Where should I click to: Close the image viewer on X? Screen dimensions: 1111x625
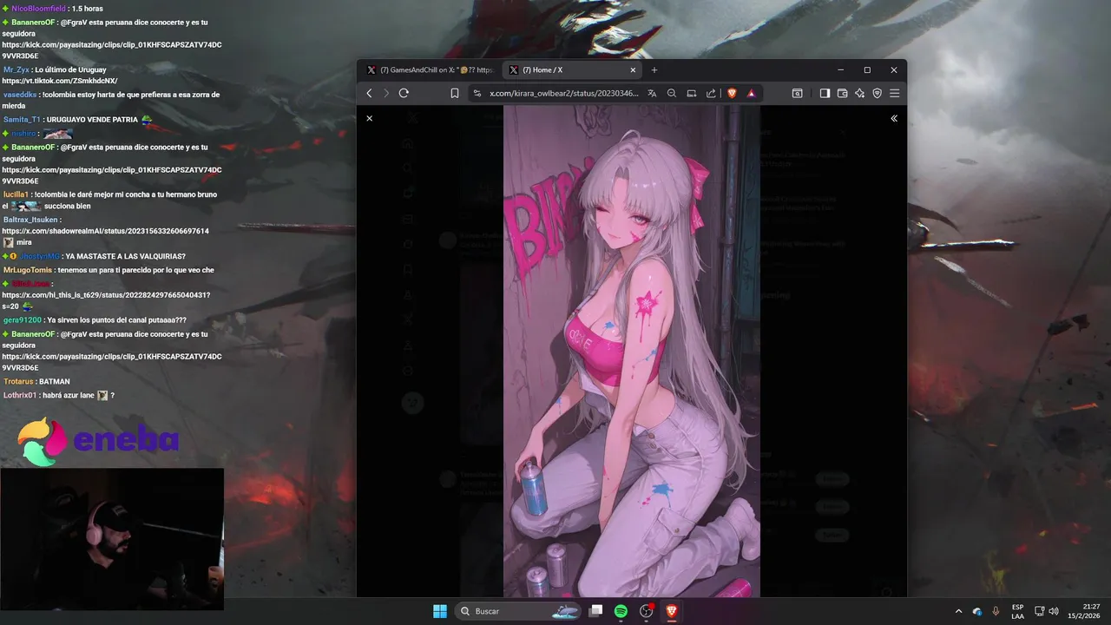pos(369,118)
